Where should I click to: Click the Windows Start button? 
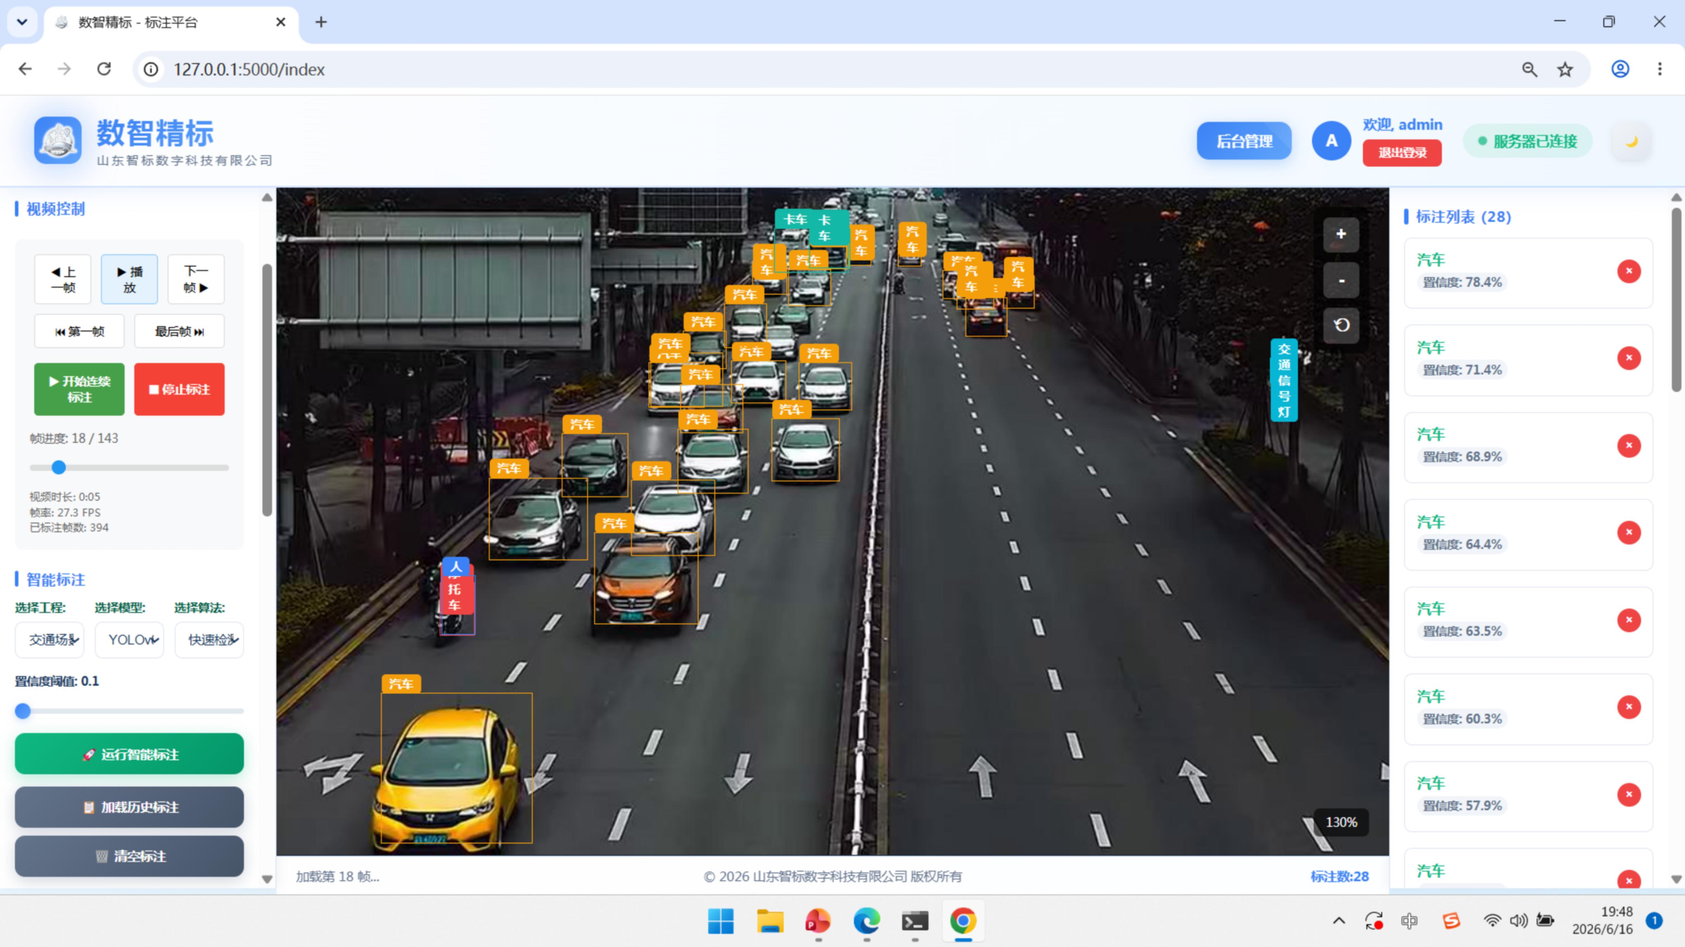coord(721,921)
